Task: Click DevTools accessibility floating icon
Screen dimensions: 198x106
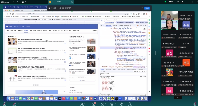Action: 145,29
